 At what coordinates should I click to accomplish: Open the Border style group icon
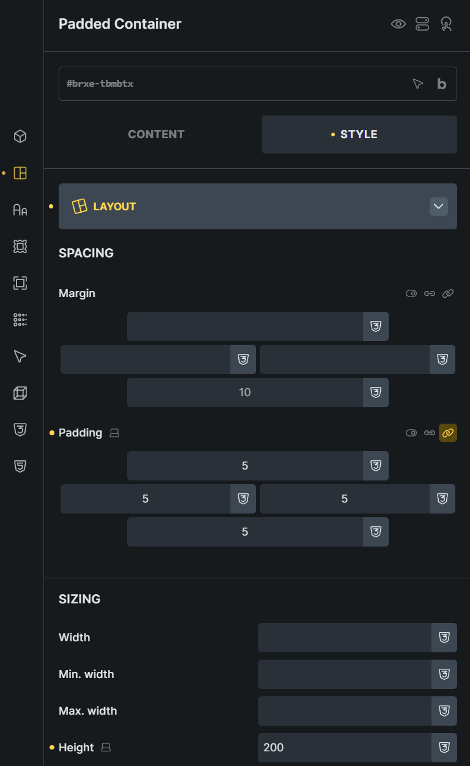tap(20, 283)
